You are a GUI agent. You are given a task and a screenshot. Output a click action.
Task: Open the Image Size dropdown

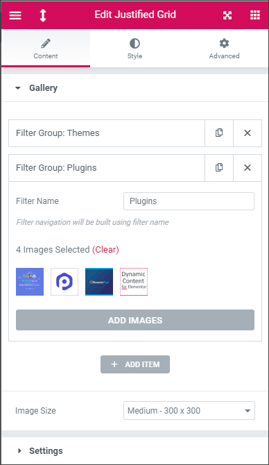pos(189,411)
